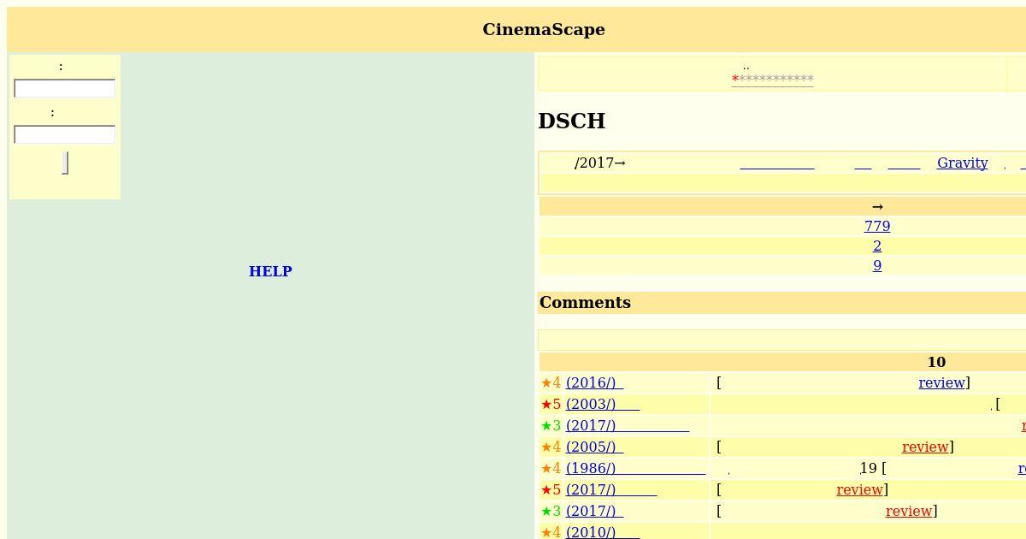
Task: Click the ★4 rating beside (1986/)
Action: 551,468
